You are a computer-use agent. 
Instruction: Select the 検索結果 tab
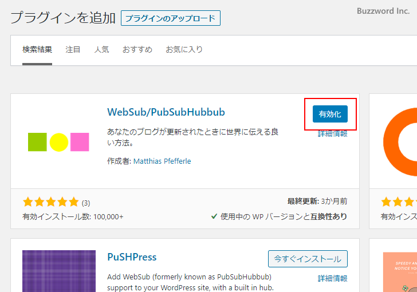pos(37,49)
